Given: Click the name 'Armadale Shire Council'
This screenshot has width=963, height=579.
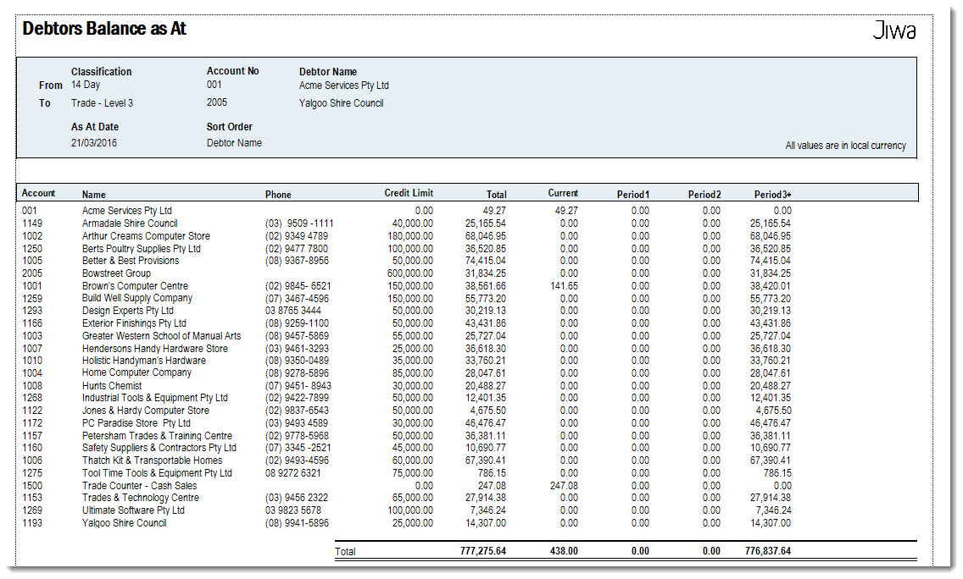Looking at the screenshot, I should (130, 223).
